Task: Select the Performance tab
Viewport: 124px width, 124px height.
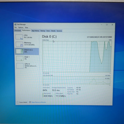Action: [26, 30]
